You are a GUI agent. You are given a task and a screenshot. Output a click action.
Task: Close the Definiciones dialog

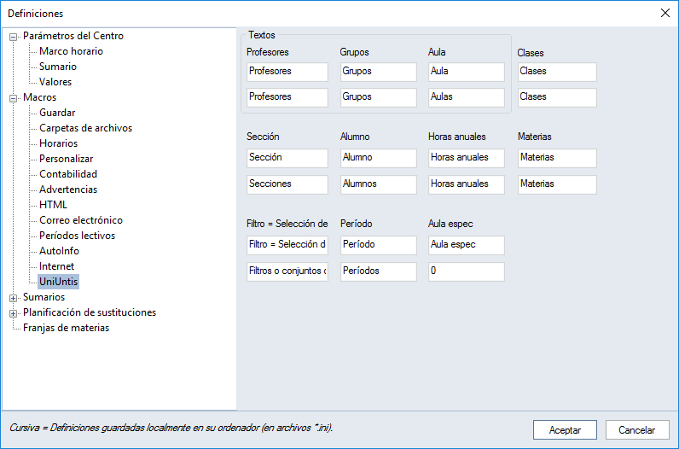coord(665,13)
